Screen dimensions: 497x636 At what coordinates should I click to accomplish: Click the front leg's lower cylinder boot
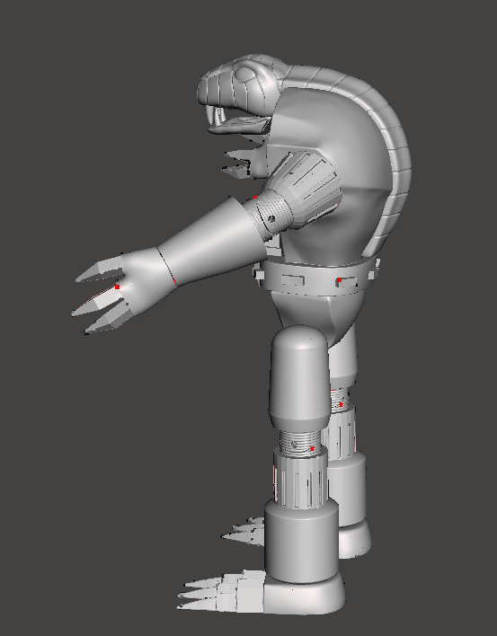tap(301, 542)
